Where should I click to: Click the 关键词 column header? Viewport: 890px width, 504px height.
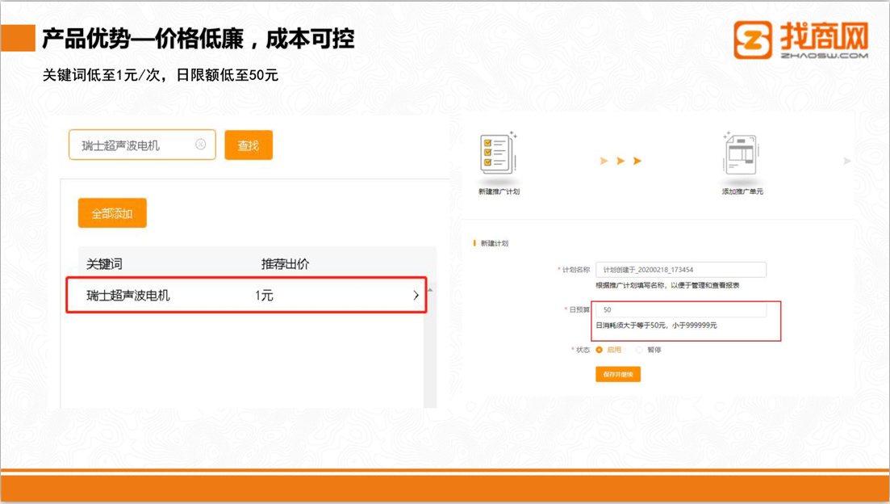point(105,264)
